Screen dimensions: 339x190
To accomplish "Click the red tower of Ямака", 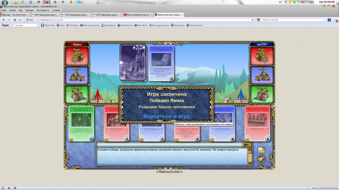I will click(98, 94).
